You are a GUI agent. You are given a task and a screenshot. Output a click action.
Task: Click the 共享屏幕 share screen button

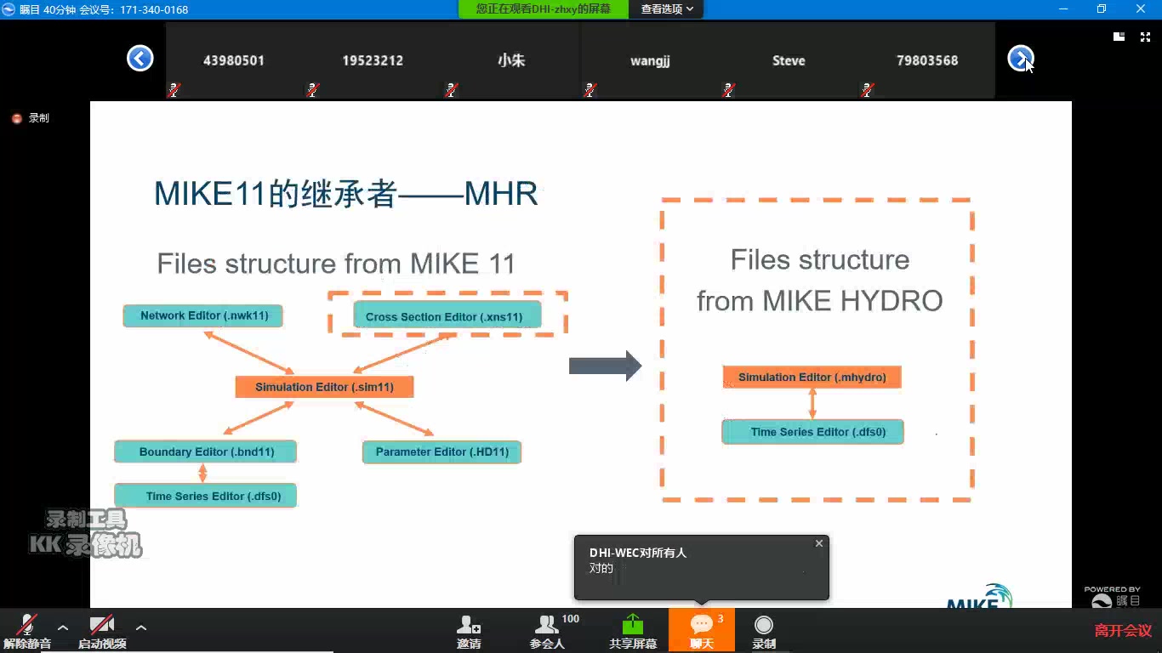tap(633, 632)
